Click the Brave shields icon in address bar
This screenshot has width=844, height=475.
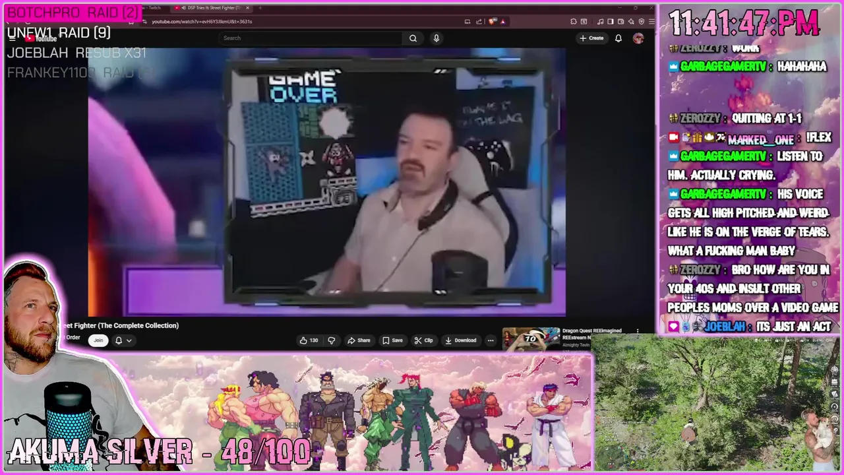click(x=492, y=22)
